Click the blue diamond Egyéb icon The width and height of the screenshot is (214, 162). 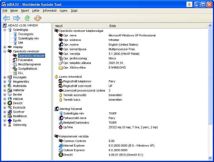pyautogui.click(x=10, y=120)
